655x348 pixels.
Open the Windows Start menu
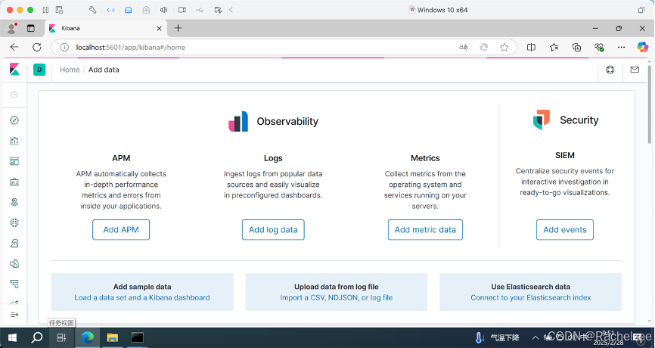(12, 337)
